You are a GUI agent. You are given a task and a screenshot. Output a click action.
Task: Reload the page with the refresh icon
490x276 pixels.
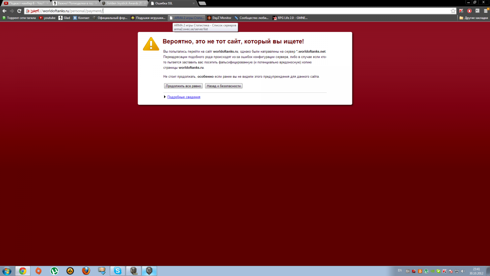tap(19, 11)
